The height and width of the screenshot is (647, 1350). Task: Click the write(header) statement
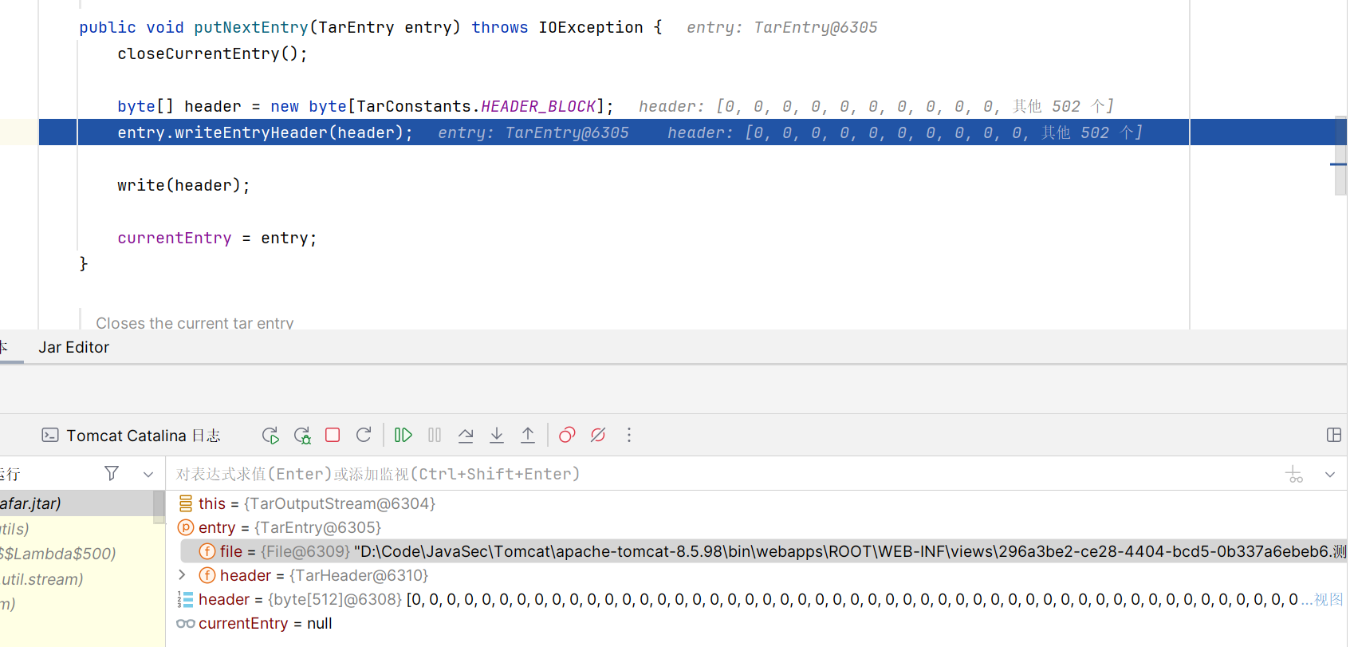pos(184,185)
